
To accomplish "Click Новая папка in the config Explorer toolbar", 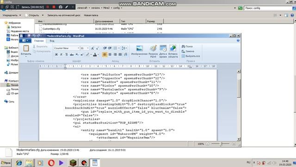I will click(x=91, y=15).
